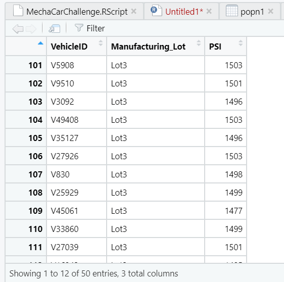Image resolution: width=284 pixels, height=282 pixels.
Task: Click Lot3 cell in row 109
Action: tap(156, 211)
